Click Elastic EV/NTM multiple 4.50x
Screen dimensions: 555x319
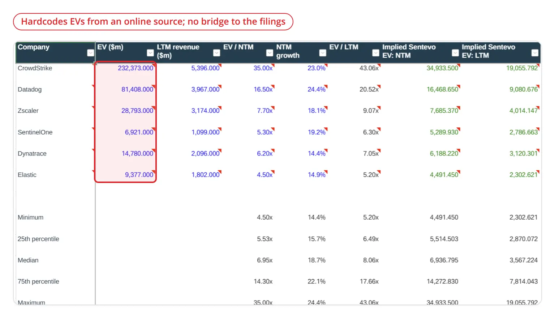[265, 175]
